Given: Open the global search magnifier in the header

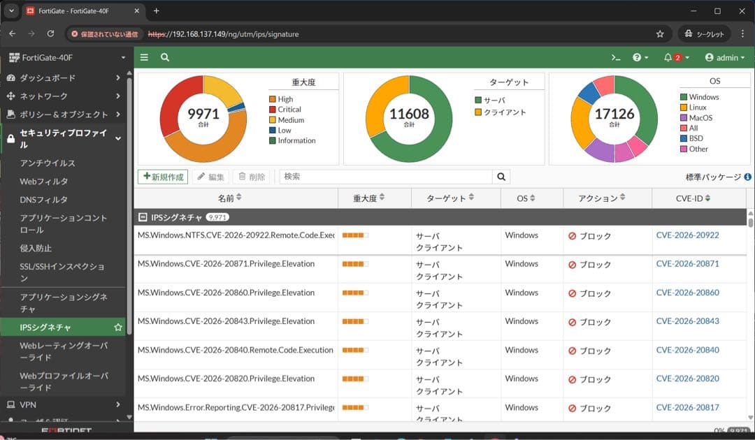Looking at the screenshot, I should tap(164, 57).
